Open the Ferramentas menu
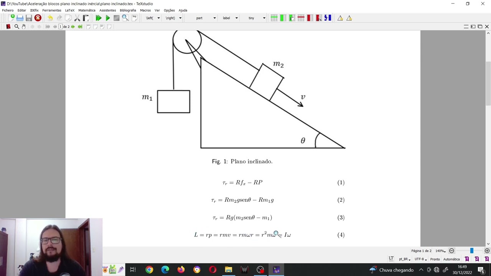Screen dimensions: 491x276 (x=52, y=10)
